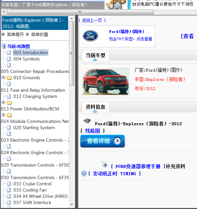
Task: Click the page icon of 034 All Wheel Drive
Action: tap(9, 196)
